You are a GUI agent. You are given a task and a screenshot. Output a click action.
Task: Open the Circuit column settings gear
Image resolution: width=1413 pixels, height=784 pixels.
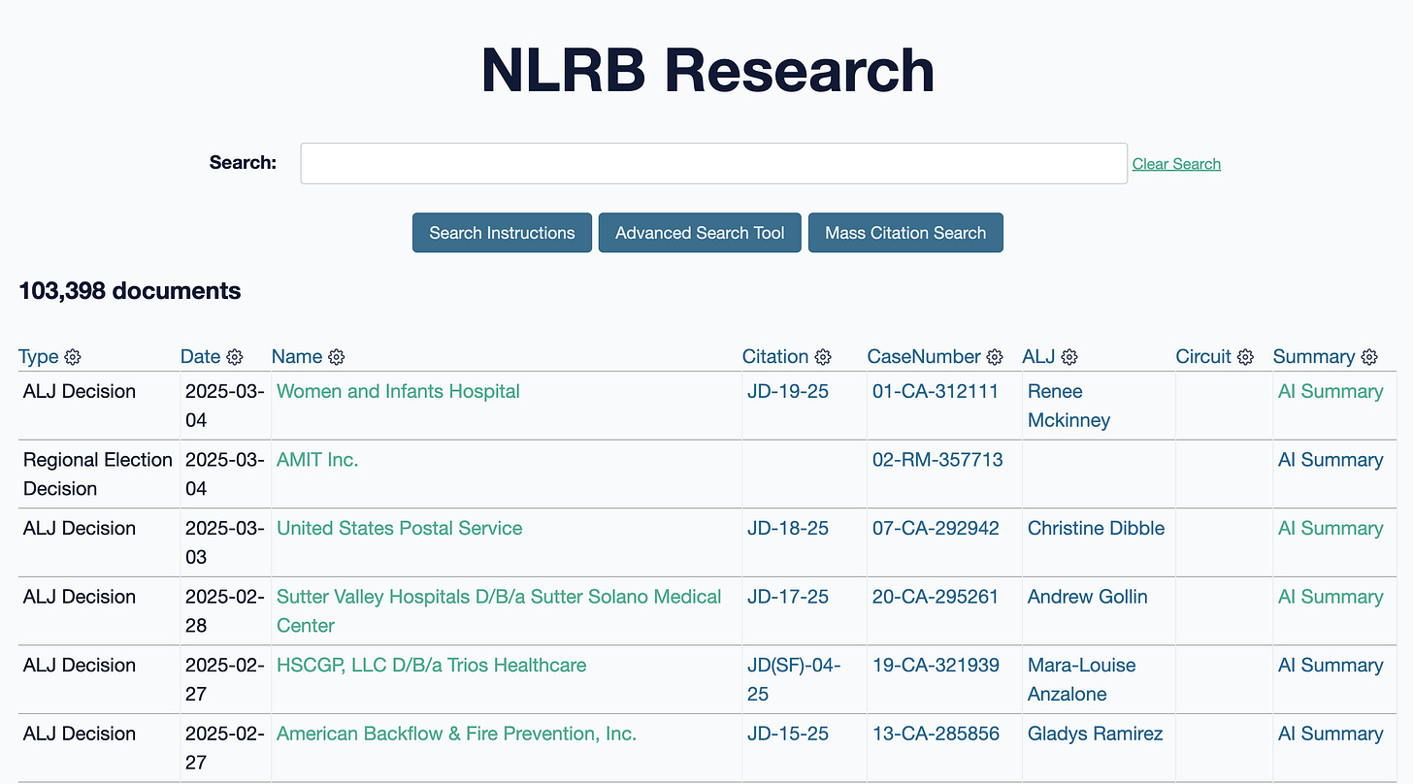tap(1246, 357)
